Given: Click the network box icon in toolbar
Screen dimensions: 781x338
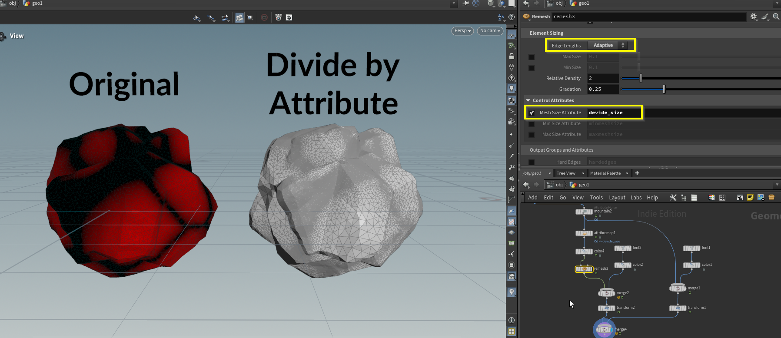Looking at the screenshot, I should [x=740, y=198].
